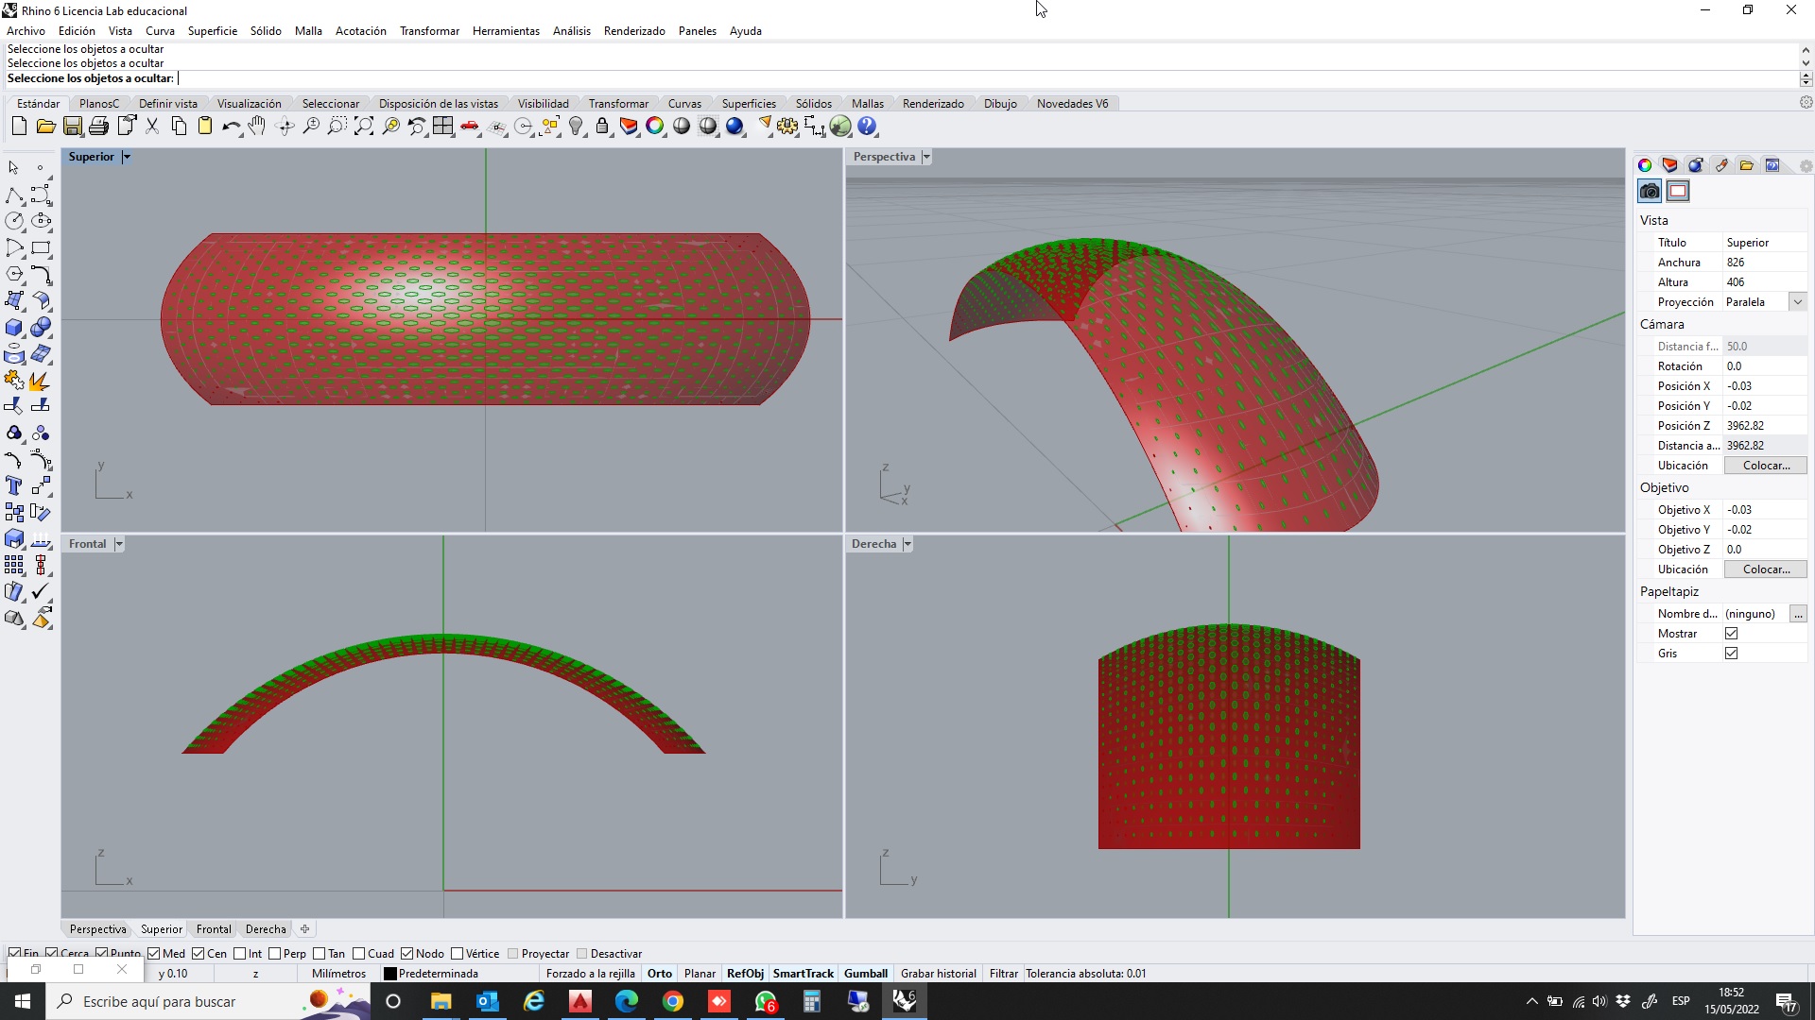Click the Open file folder icon

click(x=45, y=127)
